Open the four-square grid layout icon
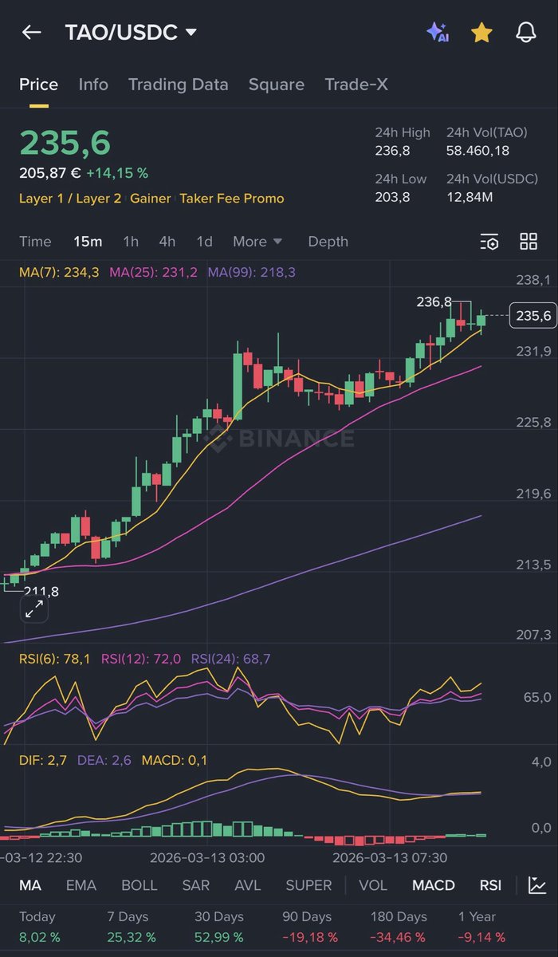Image resolution: width=558 pixels, height=957 pixels. tap(529, 242)
